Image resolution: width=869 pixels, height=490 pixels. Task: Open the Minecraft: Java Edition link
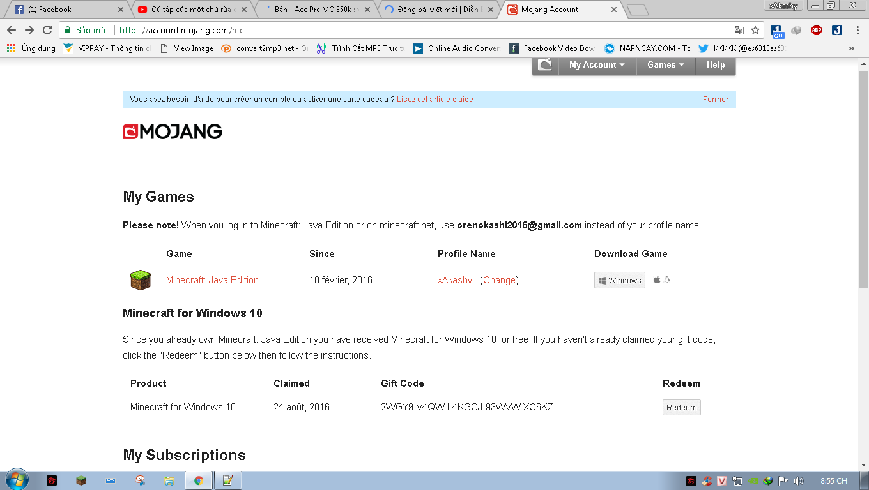click(x=212, y=280)
